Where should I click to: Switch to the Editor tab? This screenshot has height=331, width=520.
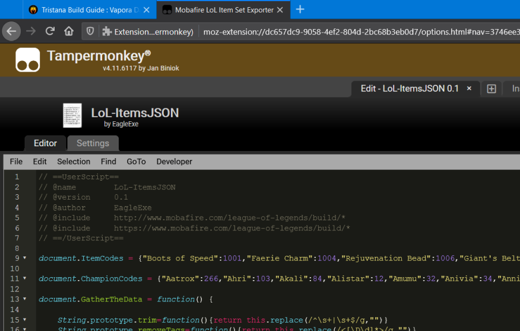(x=46, y=143)
